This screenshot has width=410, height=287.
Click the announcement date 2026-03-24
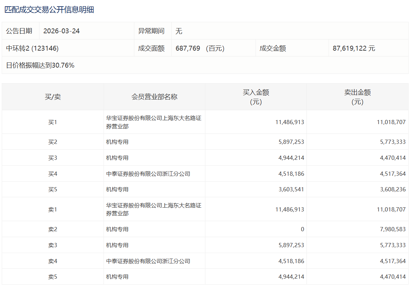(x=62, y=31)
